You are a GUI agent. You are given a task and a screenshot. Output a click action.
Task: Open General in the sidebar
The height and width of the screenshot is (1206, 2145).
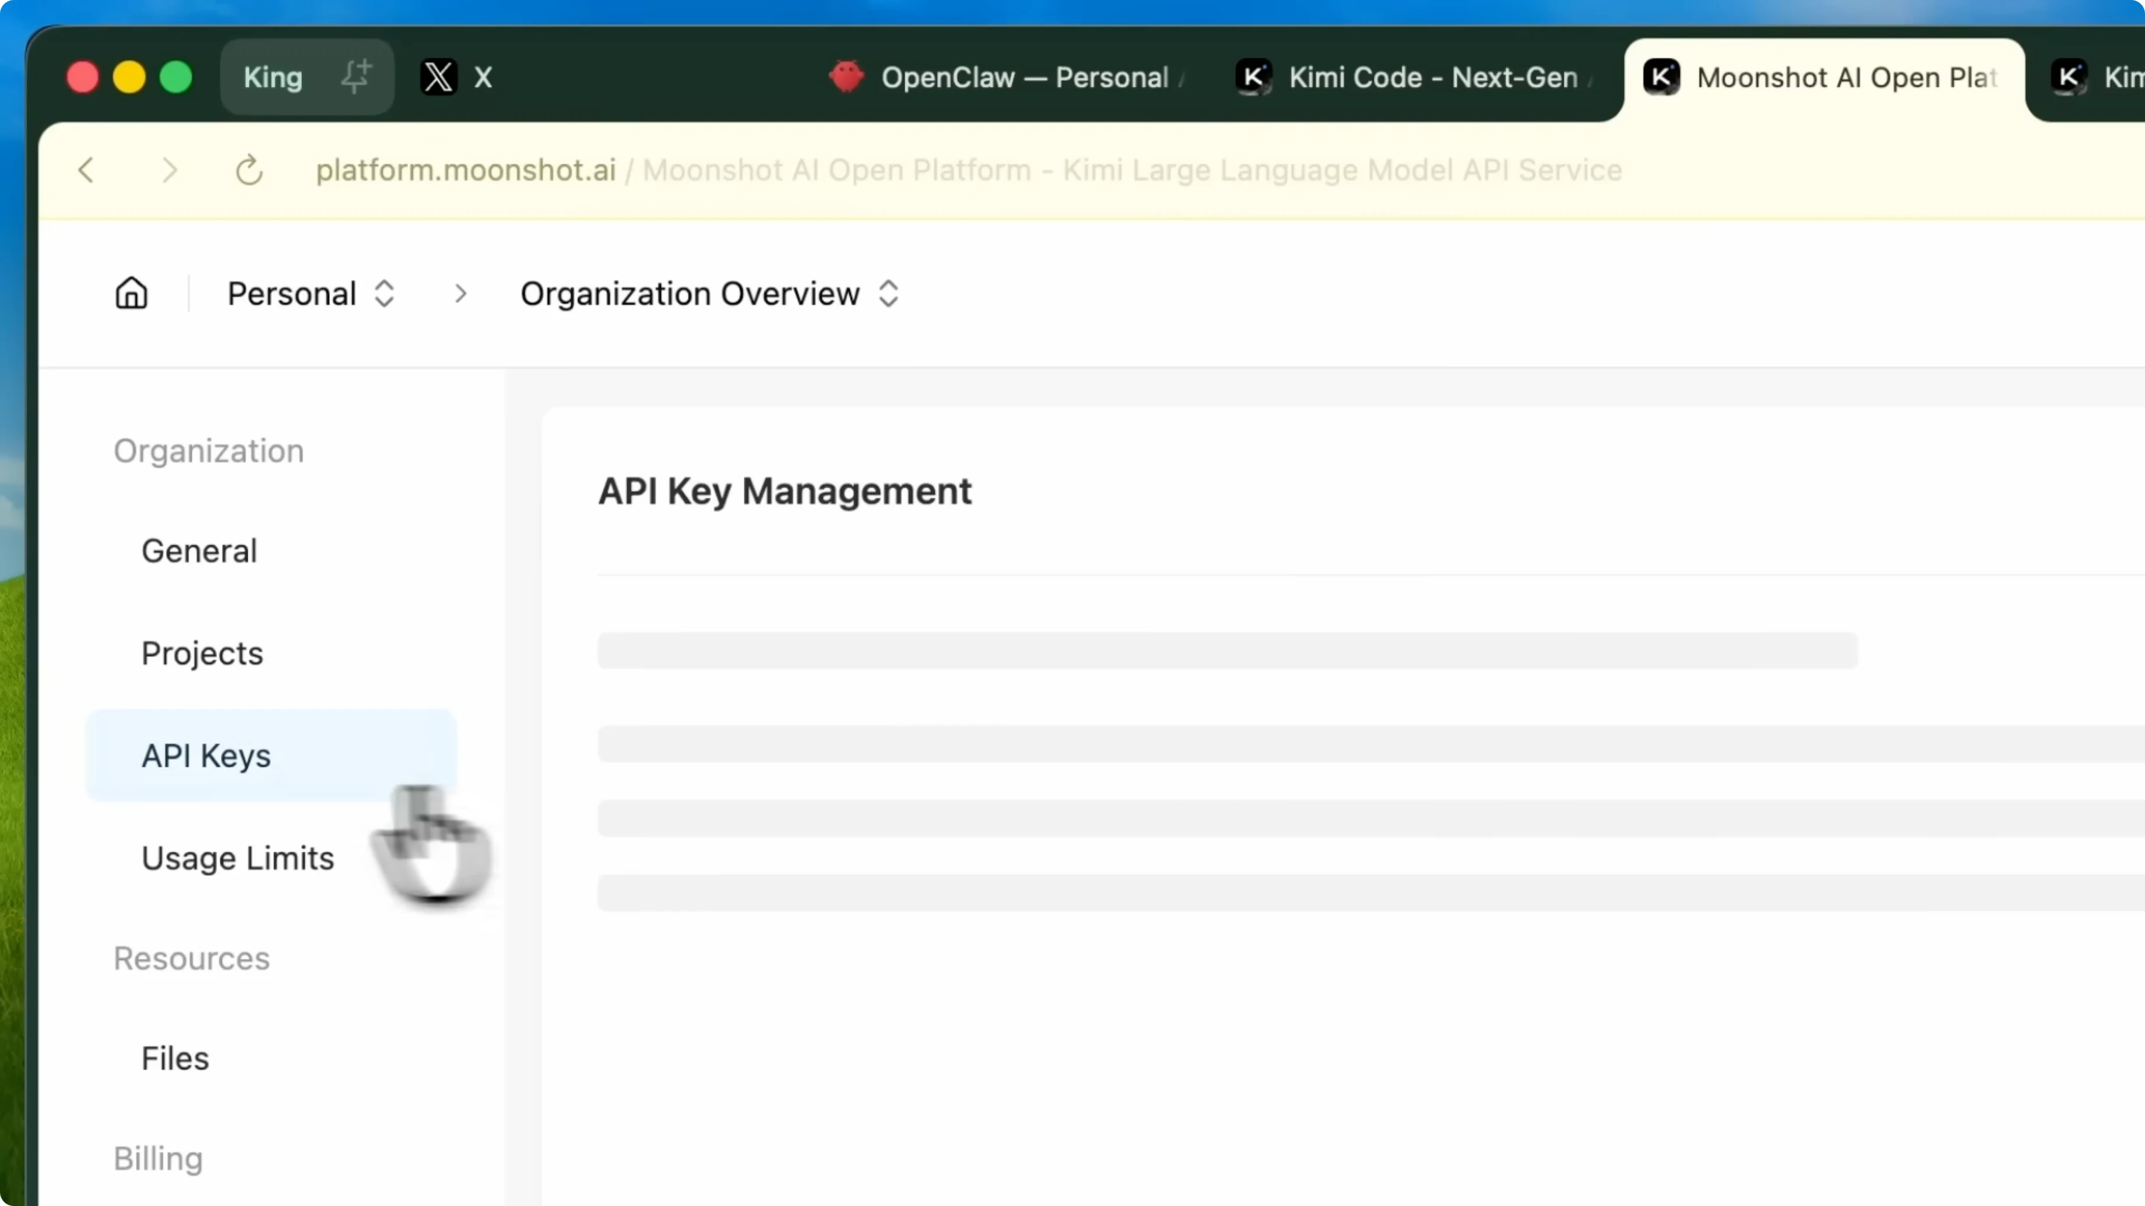[199, 551]
